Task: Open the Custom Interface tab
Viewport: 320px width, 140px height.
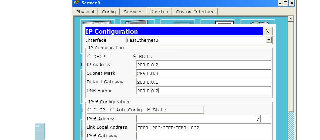Action: pyautogui.click(x=195, y=12)
